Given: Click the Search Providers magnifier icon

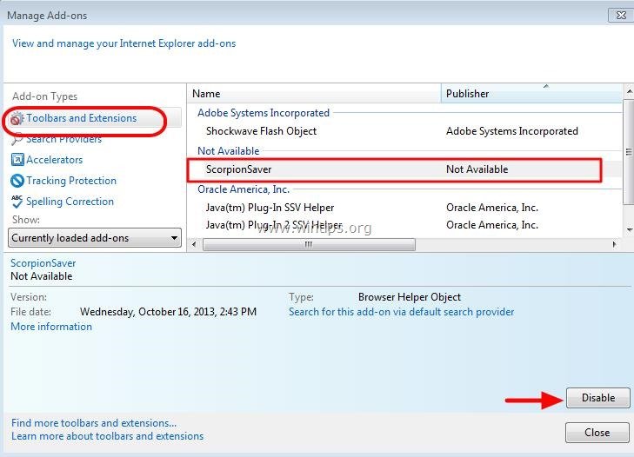Looking at the screenshot, I should (x=17, y=140).
